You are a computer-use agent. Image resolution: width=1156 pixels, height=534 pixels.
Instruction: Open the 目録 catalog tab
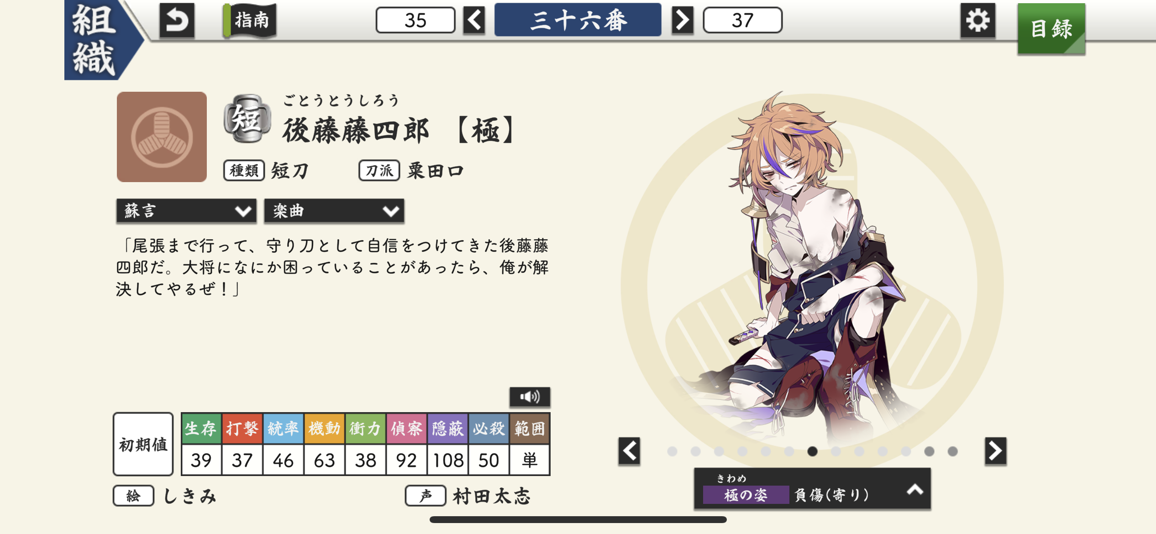pyautogui.click(x=1051, y=29)
